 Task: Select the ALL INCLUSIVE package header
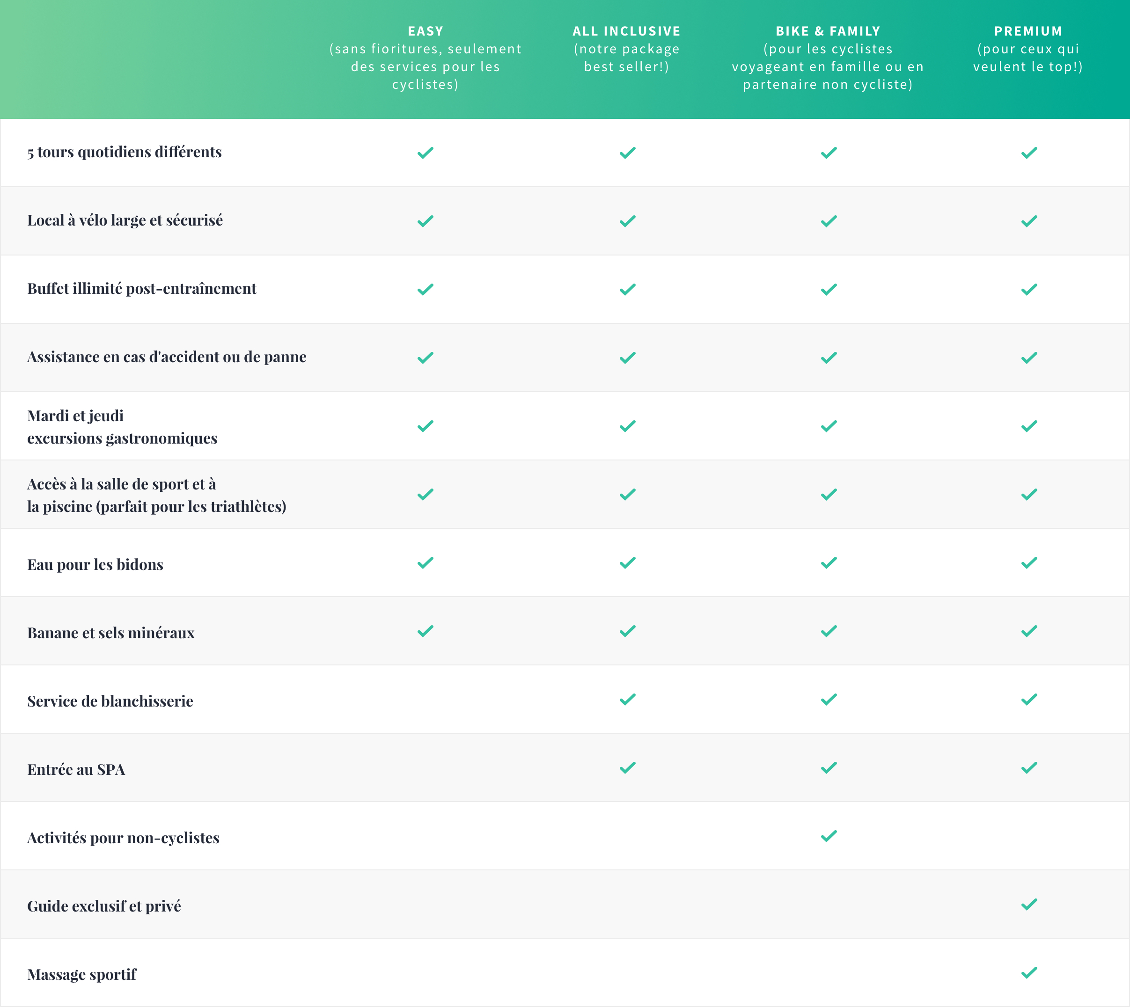click(626, 49)
